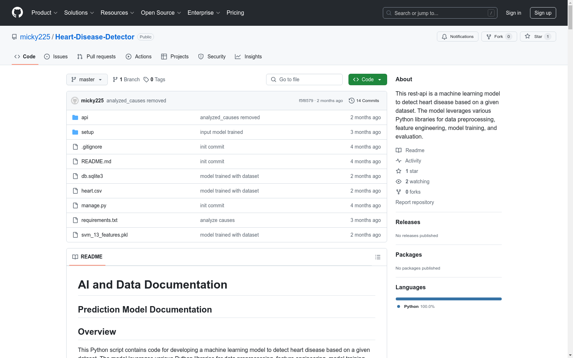
Task: Click the .gitignore file icon
Action: click(x=75, y=147)
